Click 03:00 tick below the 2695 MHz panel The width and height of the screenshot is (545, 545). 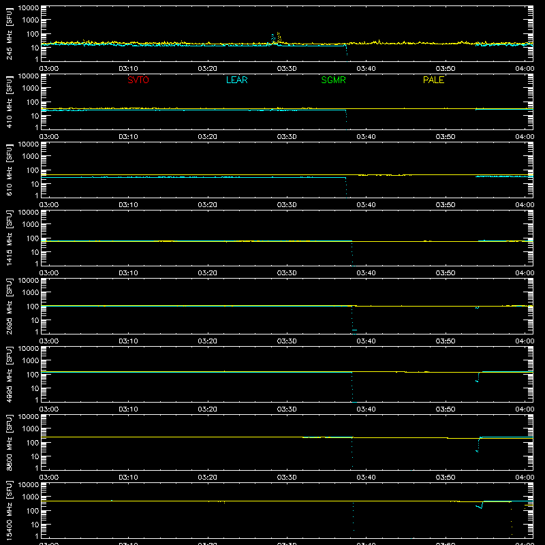click(x=49, y=341)
